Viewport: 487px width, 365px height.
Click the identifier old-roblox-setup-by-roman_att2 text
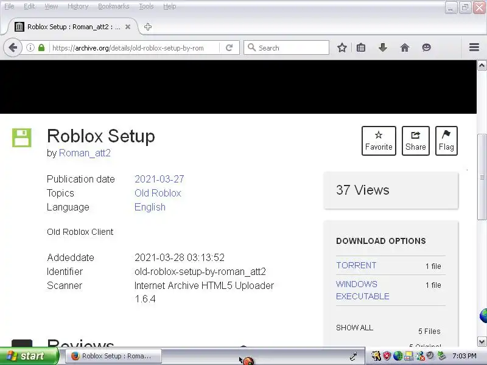200,271
